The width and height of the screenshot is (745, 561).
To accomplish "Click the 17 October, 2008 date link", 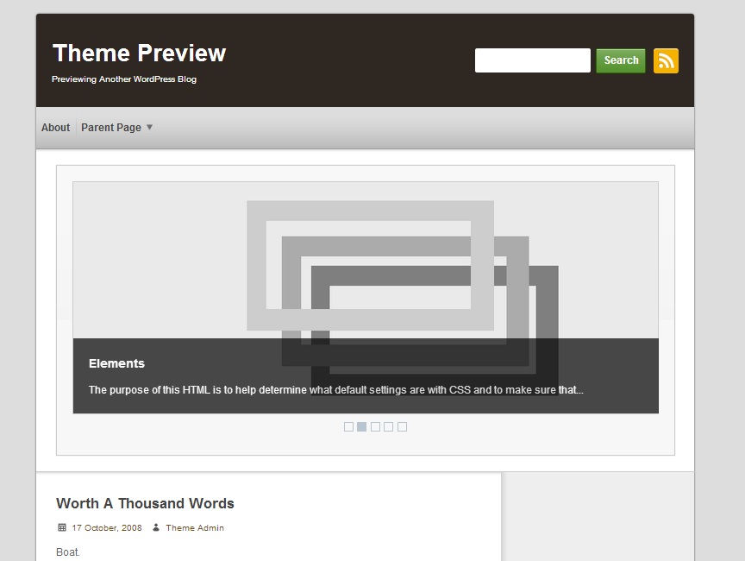I will 107,527.
